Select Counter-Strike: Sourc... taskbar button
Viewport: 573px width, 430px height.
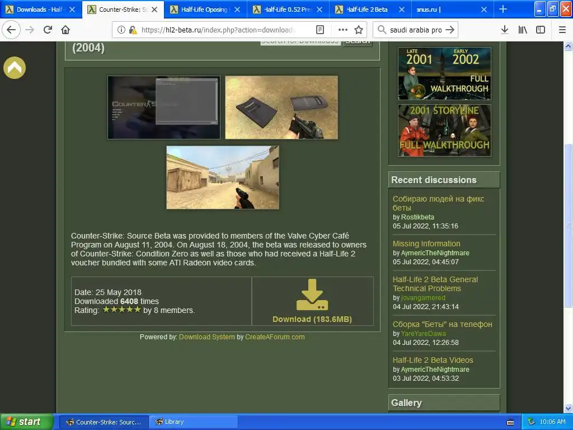point(104,422)
